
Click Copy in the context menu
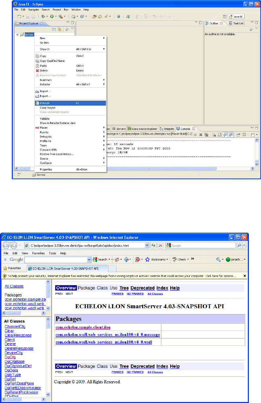coord(70,56)
